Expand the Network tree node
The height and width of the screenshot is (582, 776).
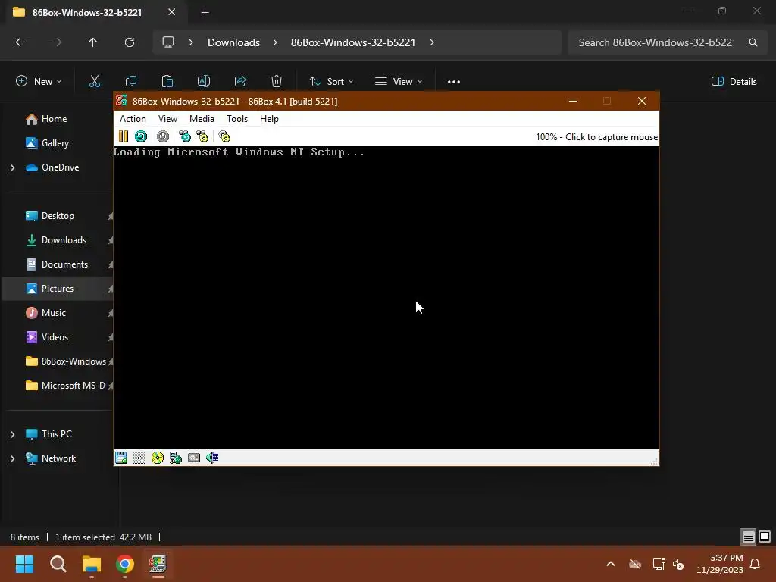[x=12, y=458]
